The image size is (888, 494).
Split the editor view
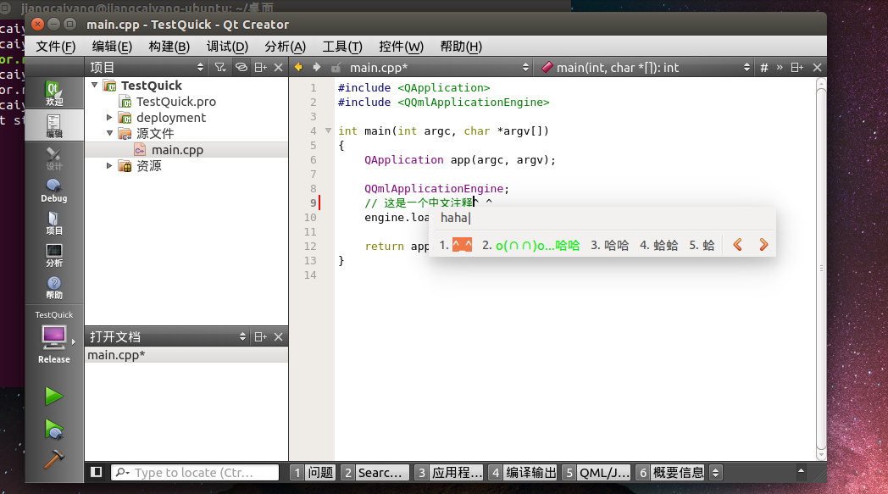coord(796,68)
